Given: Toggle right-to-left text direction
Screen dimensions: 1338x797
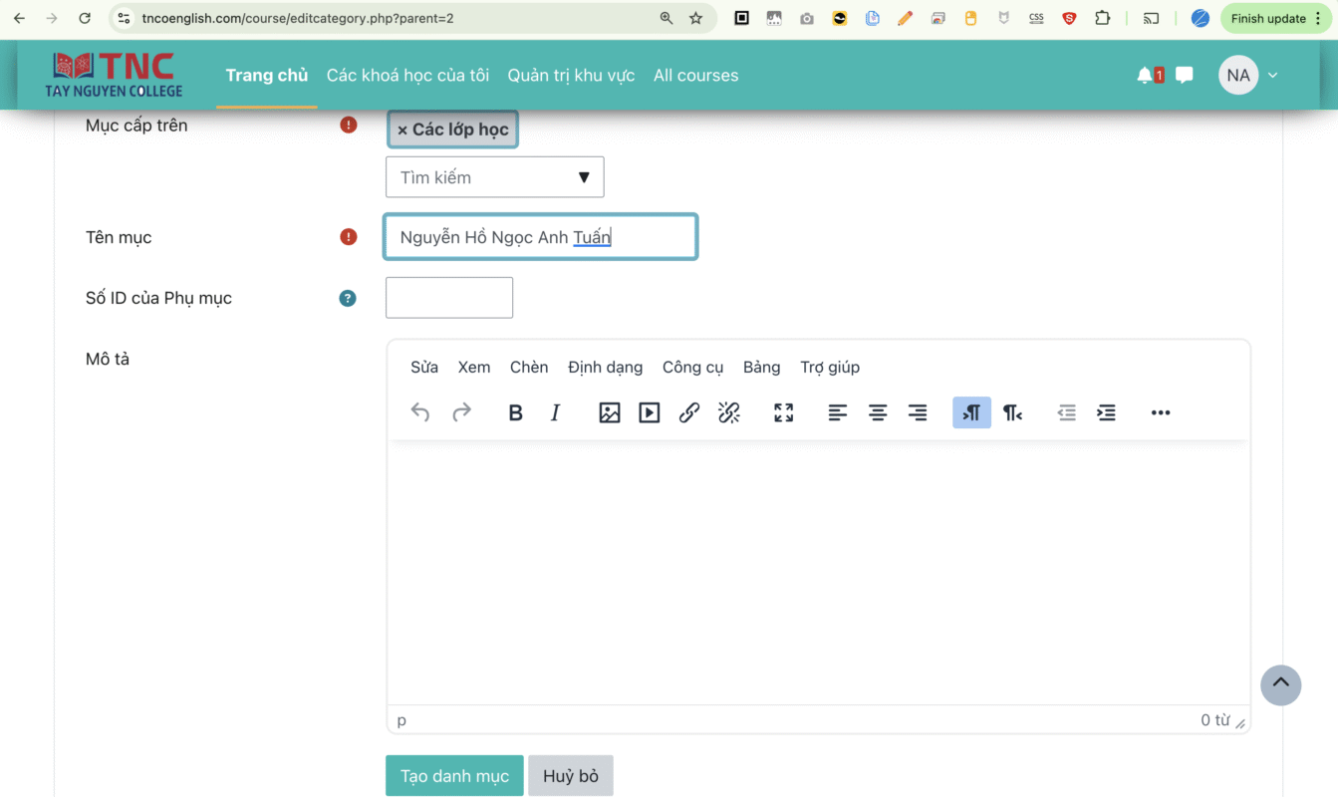Looking at the screenshot, I should 1012,412.
